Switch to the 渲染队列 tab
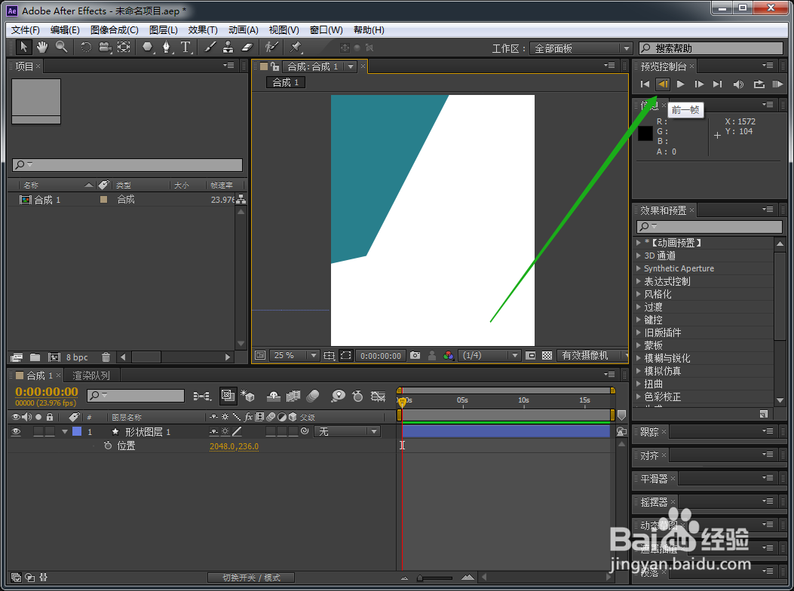Viewport: 794px width, 591px height. 91,375
